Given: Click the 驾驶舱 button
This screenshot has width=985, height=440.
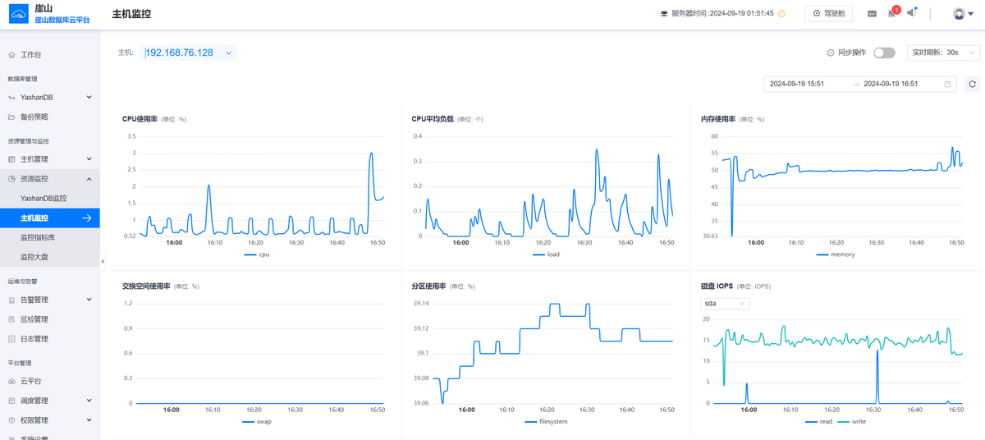Looking at the screenshot, I should click(x=829, y=14).
